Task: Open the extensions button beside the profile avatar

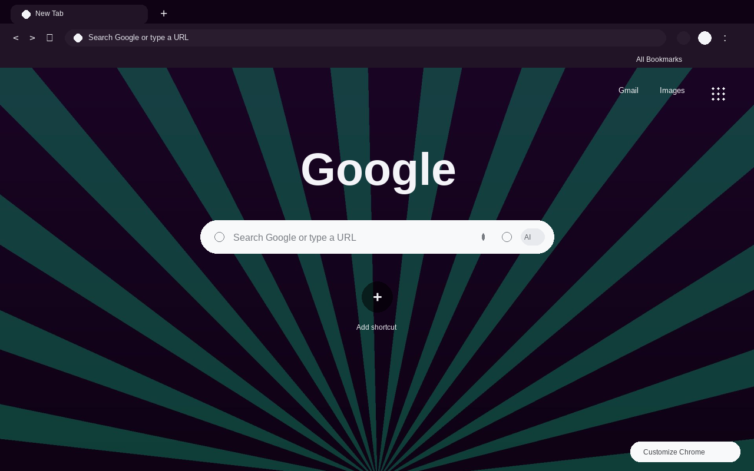Action: tap(683, 38)
